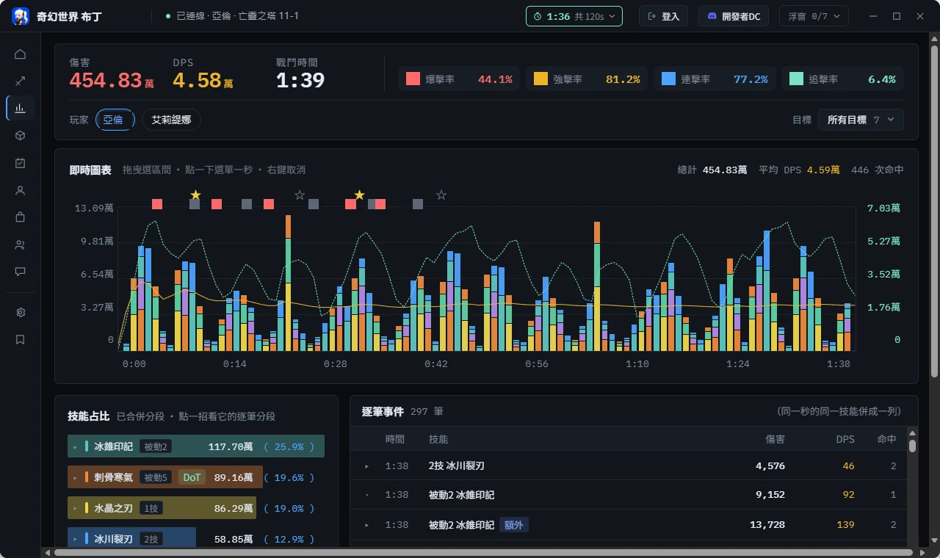Open the two-person group sidebar icon
Image resolution: width=940 pixels, height=558 pixels.
21,244
